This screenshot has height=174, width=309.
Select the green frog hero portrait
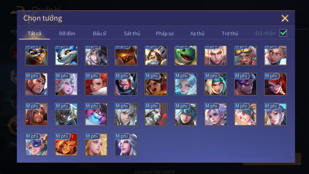(186, 56)
